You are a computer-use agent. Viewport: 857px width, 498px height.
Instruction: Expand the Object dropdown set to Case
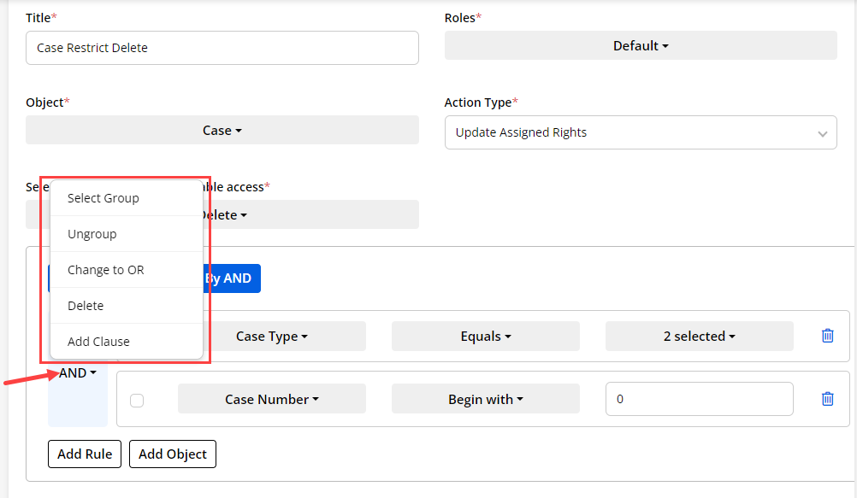[x=222, y=130]
